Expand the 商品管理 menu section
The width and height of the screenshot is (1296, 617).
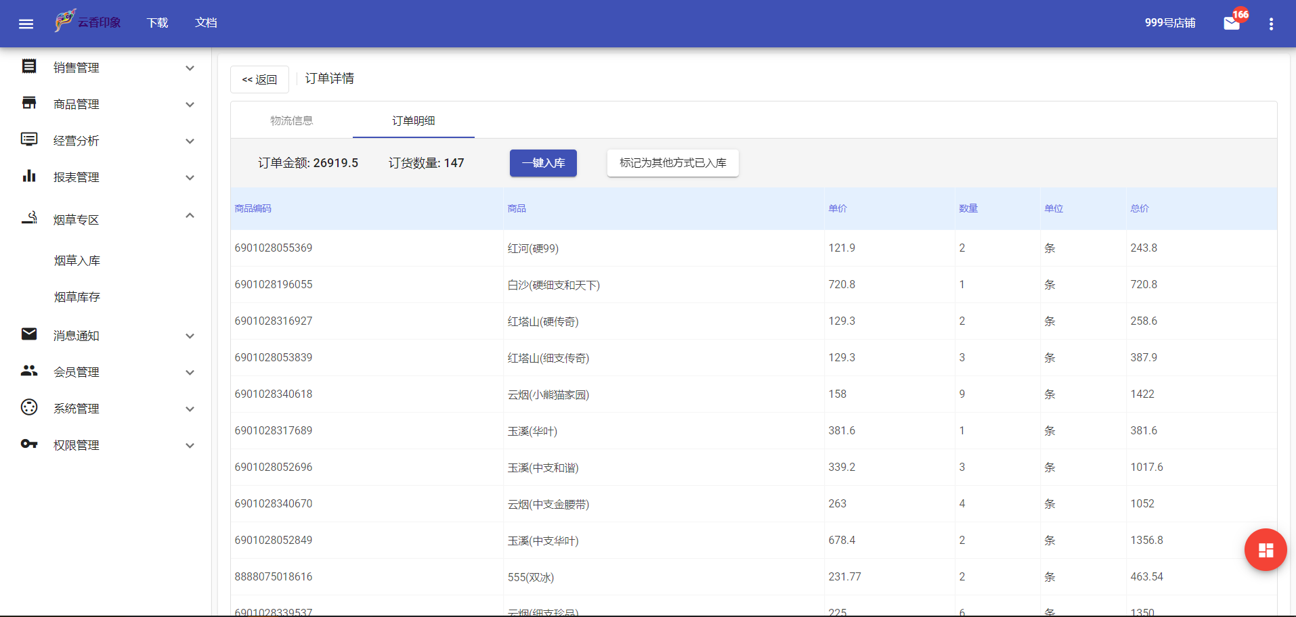190,105
